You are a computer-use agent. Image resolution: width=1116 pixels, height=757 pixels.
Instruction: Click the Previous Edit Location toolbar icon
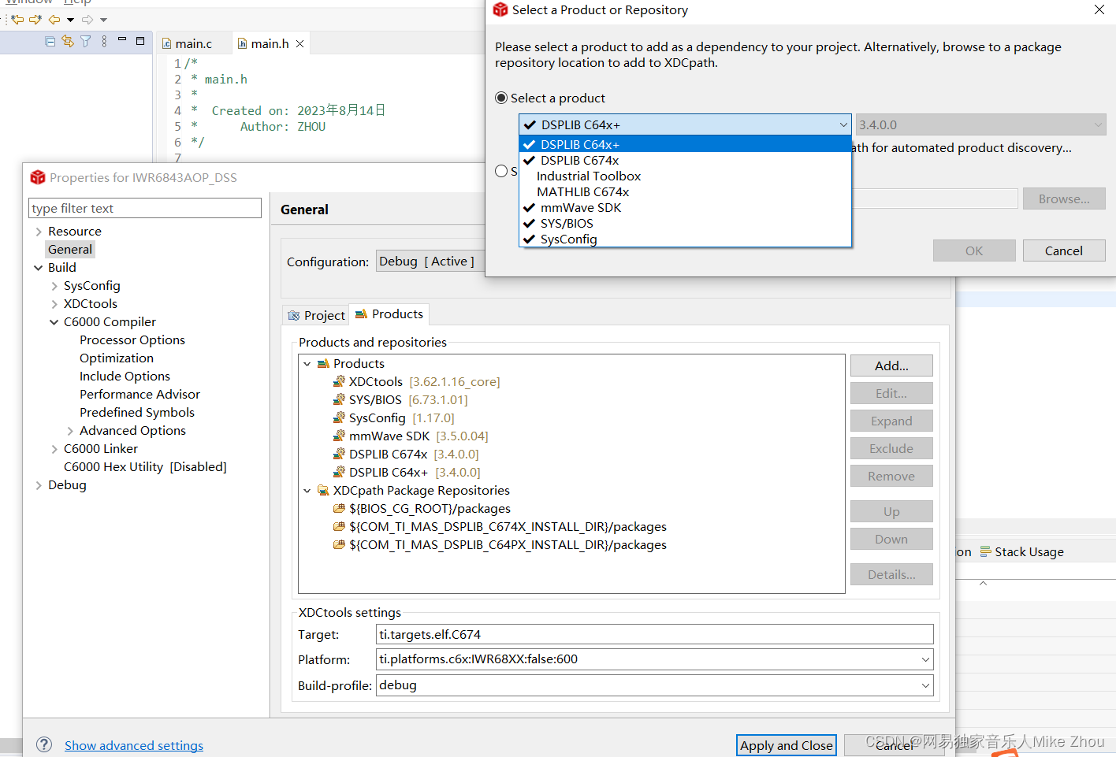[x=17, y=20]
